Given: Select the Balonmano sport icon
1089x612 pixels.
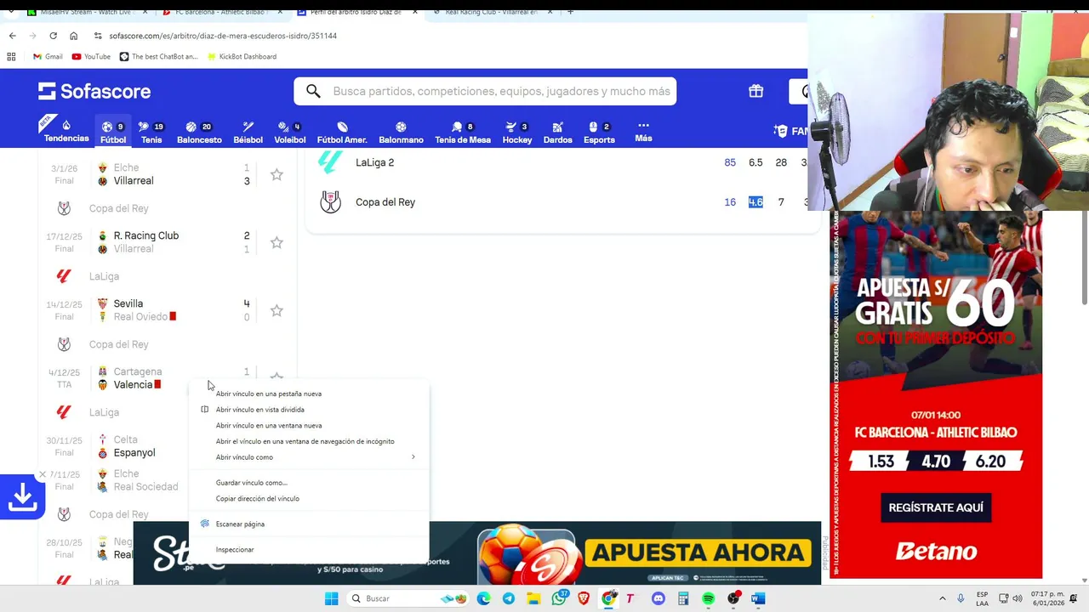Looking at the screenshot, I should [x=401, y=131].
